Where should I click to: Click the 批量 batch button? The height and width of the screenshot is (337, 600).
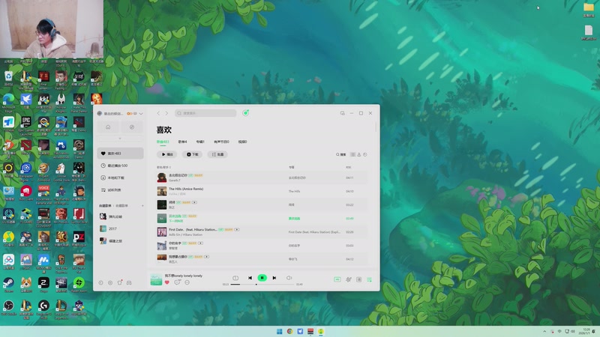pyautogui.click(x=217, y=154)
